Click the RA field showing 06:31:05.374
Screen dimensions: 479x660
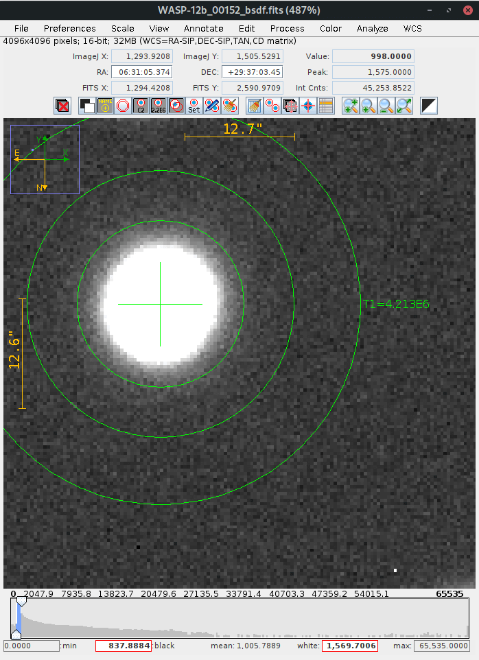142,72
